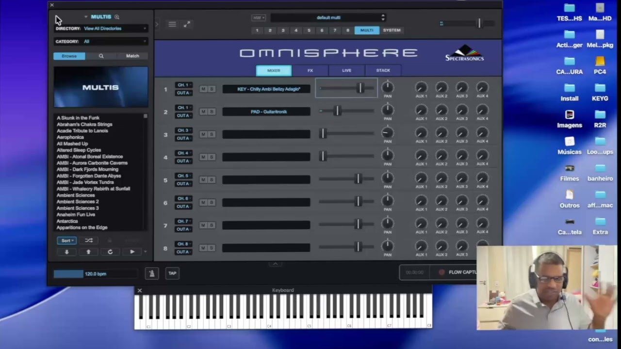This screenshot has height=349, width=621.
Task: Click the collapse arrow below the mixer
Action: click(x=275, y=264)
